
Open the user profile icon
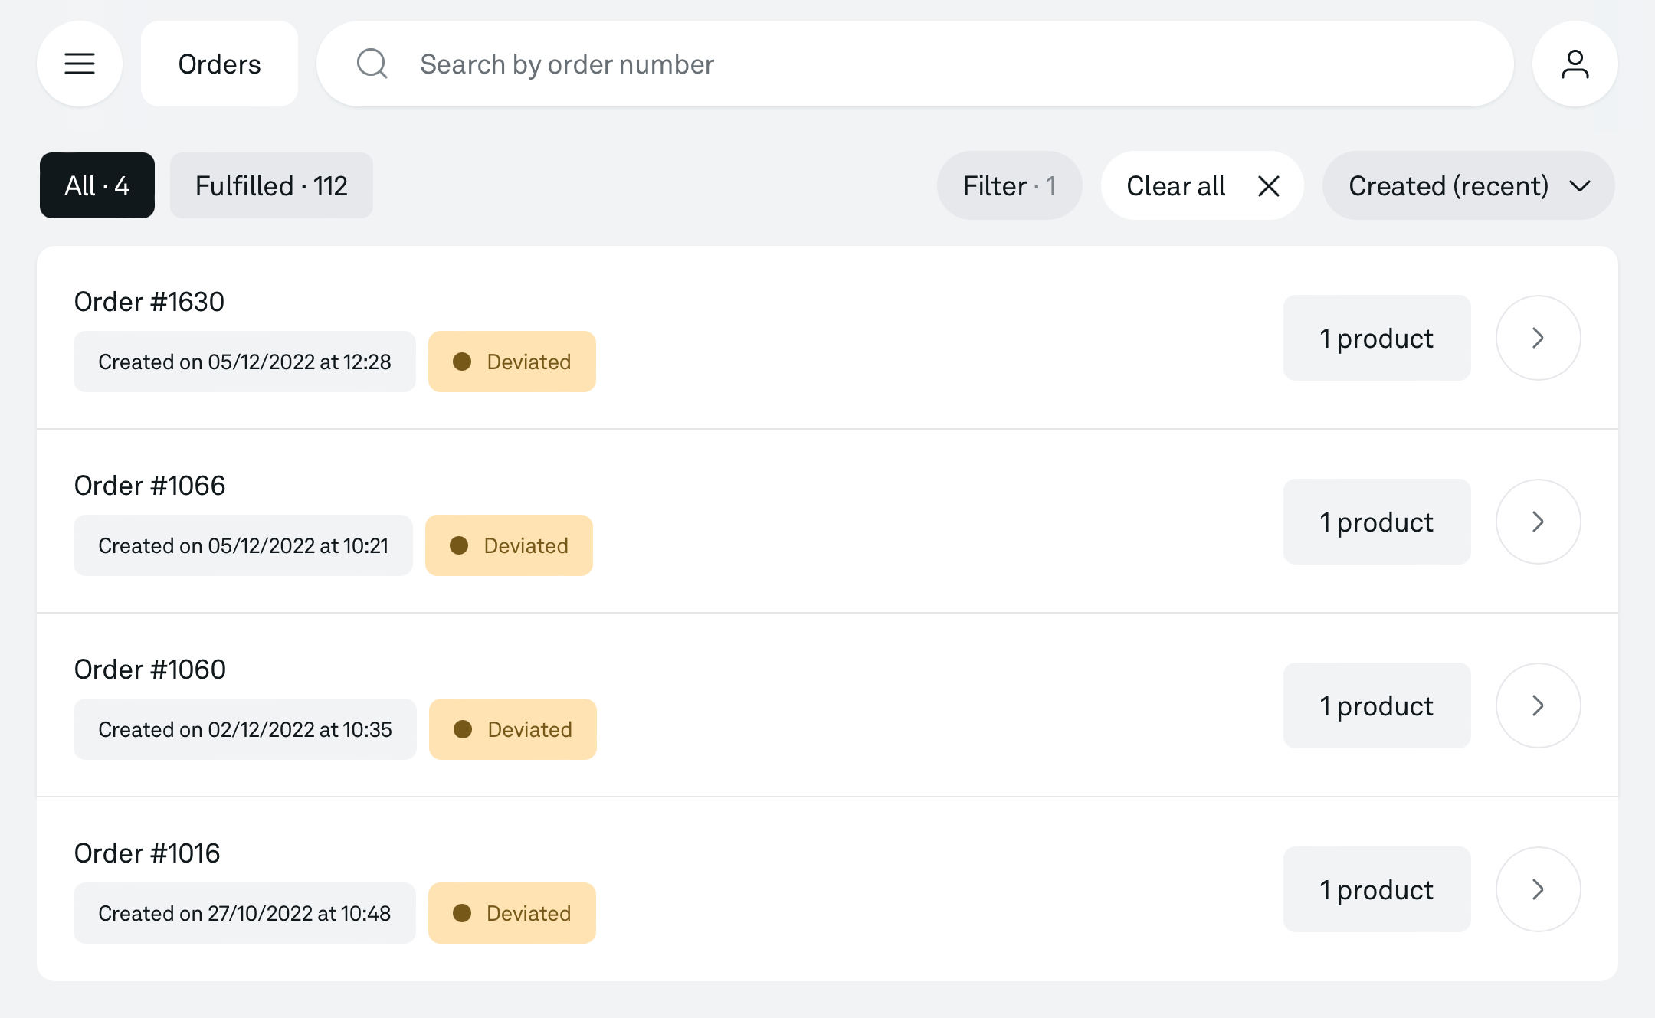1575,64
